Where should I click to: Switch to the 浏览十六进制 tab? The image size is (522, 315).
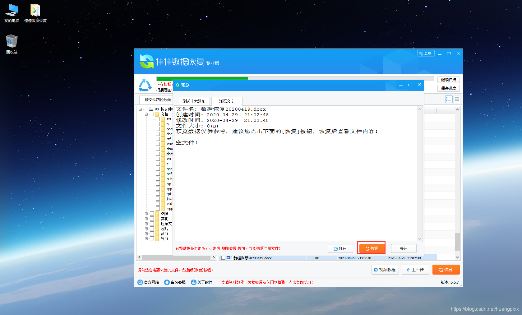click(x=194, y=101)
